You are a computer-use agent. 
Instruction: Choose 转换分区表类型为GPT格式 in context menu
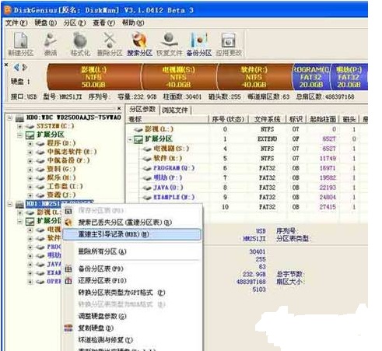tap(132, 293)
